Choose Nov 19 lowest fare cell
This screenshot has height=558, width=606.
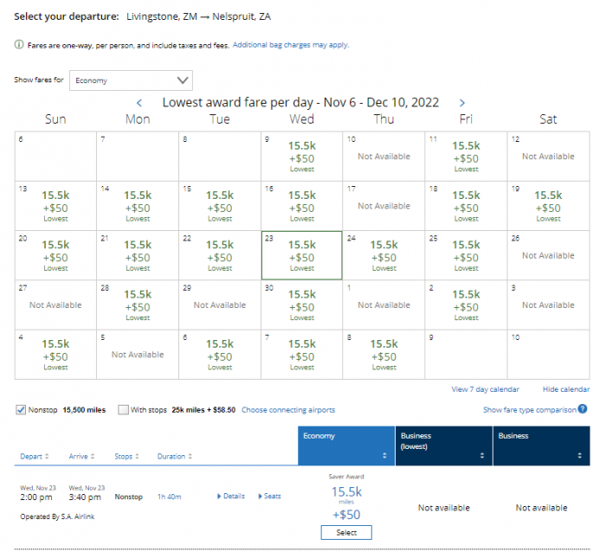tap(548, 206)
